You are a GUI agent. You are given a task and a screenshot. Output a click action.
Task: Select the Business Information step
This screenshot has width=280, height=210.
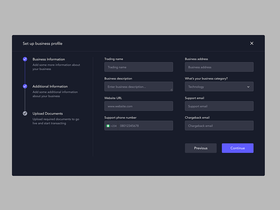tap(49, 59)
